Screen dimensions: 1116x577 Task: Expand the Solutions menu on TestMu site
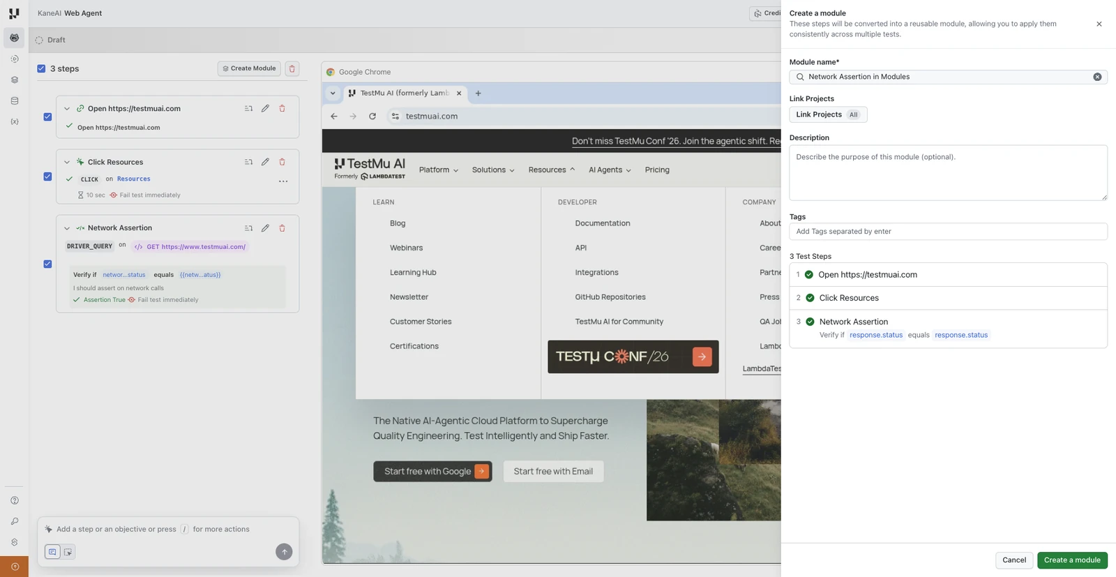pos(493,170)
